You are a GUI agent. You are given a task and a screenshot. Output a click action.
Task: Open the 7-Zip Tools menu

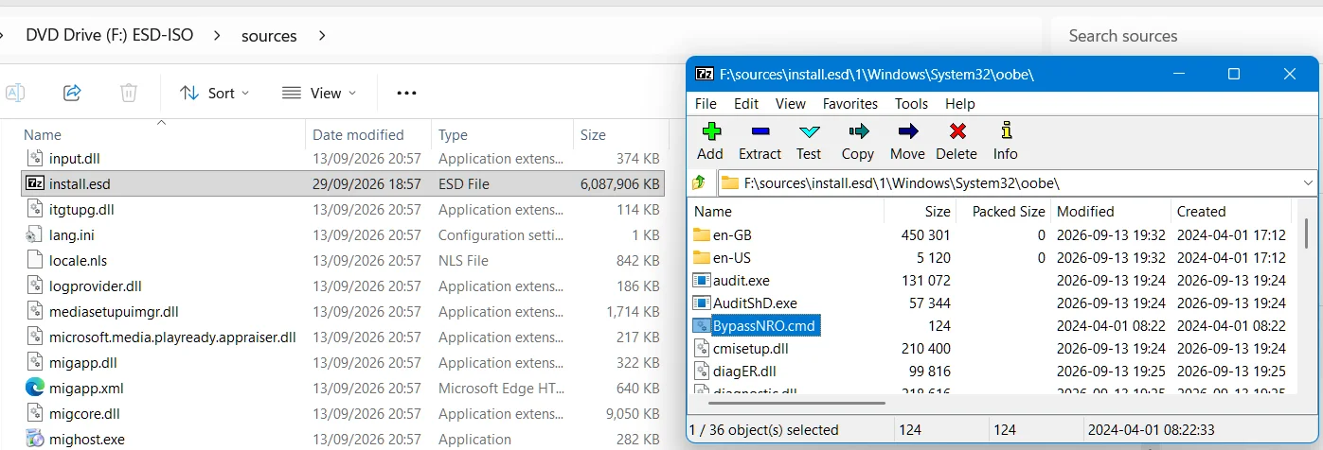tap(911, 103)
